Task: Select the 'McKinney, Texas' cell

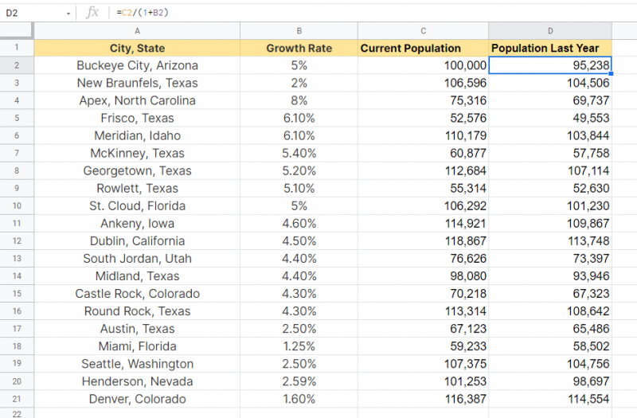Action: click(x=137, y=153)
